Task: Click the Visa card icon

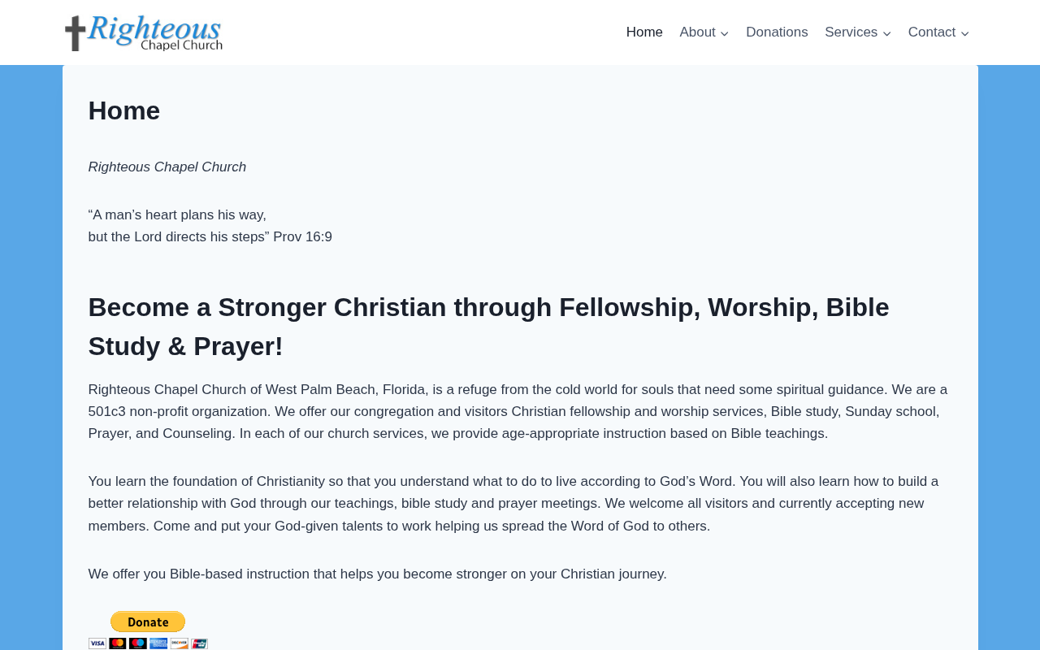Action: click(x=97, y=643)
